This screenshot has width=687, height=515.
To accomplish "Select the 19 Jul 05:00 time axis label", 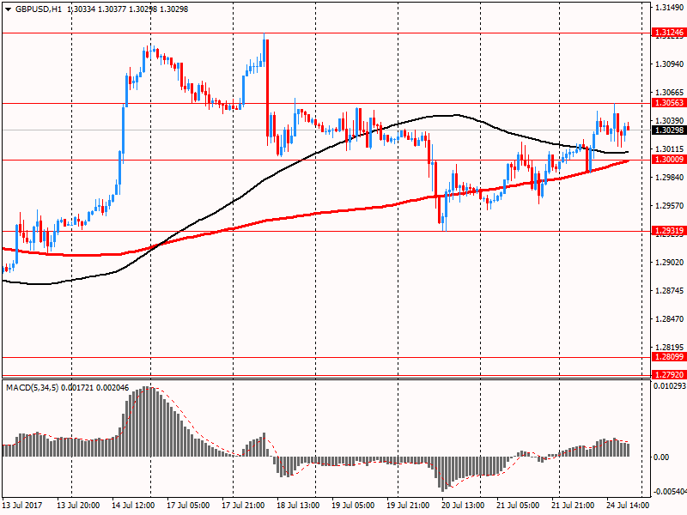I will click(353, 506).
